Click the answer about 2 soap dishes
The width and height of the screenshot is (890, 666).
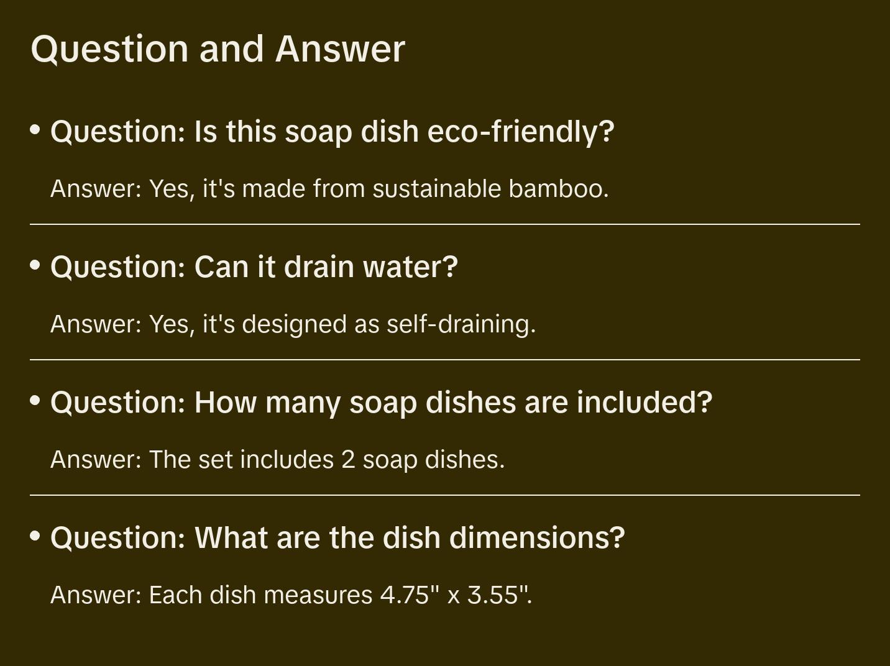tap(277, 459)
